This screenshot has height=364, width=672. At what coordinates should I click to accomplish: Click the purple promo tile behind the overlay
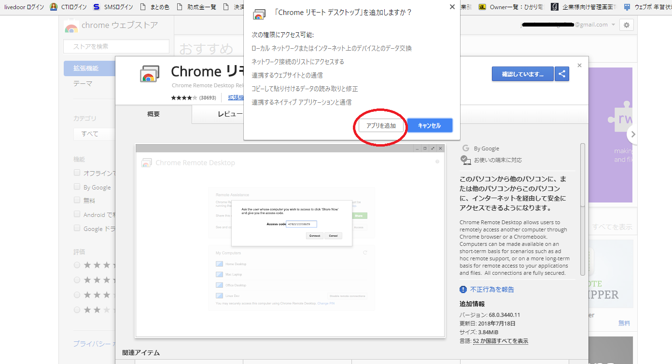[611, 135]
